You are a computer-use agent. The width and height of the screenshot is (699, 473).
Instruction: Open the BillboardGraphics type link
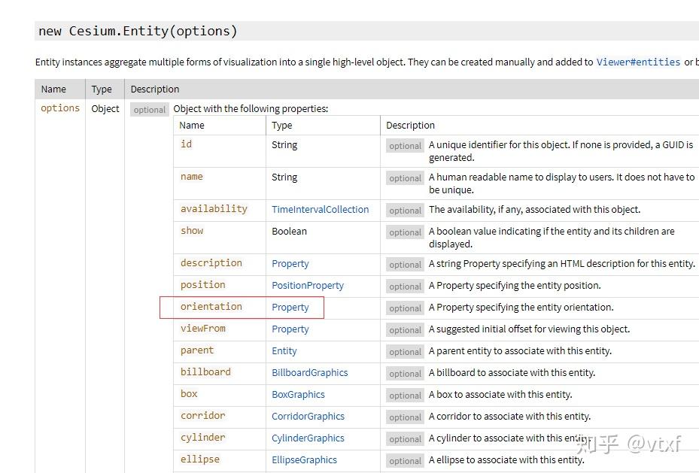(309, 373)
